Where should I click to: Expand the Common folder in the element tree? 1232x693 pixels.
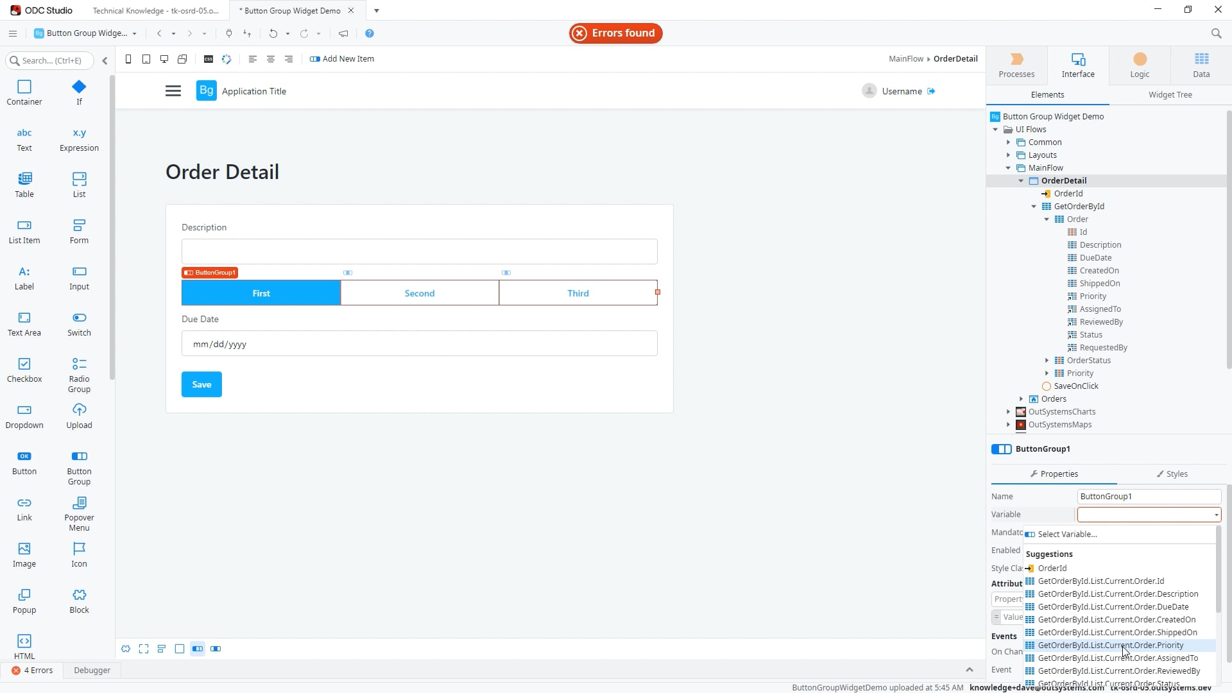[x=1009, y=142]
